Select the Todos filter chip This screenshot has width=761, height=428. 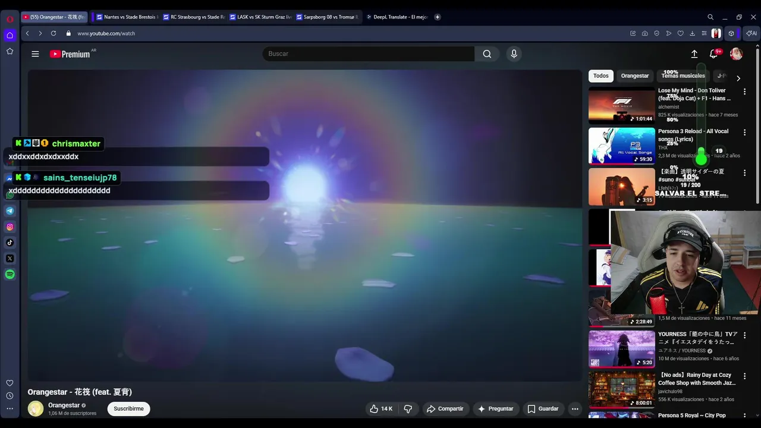tap(601, 76)
